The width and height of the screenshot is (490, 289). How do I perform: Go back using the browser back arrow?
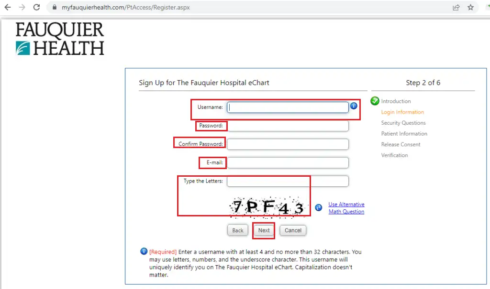tap(8, 7)
